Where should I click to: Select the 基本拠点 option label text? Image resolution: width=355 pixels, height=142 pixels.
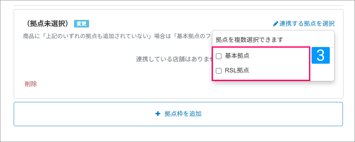point(237,56)
